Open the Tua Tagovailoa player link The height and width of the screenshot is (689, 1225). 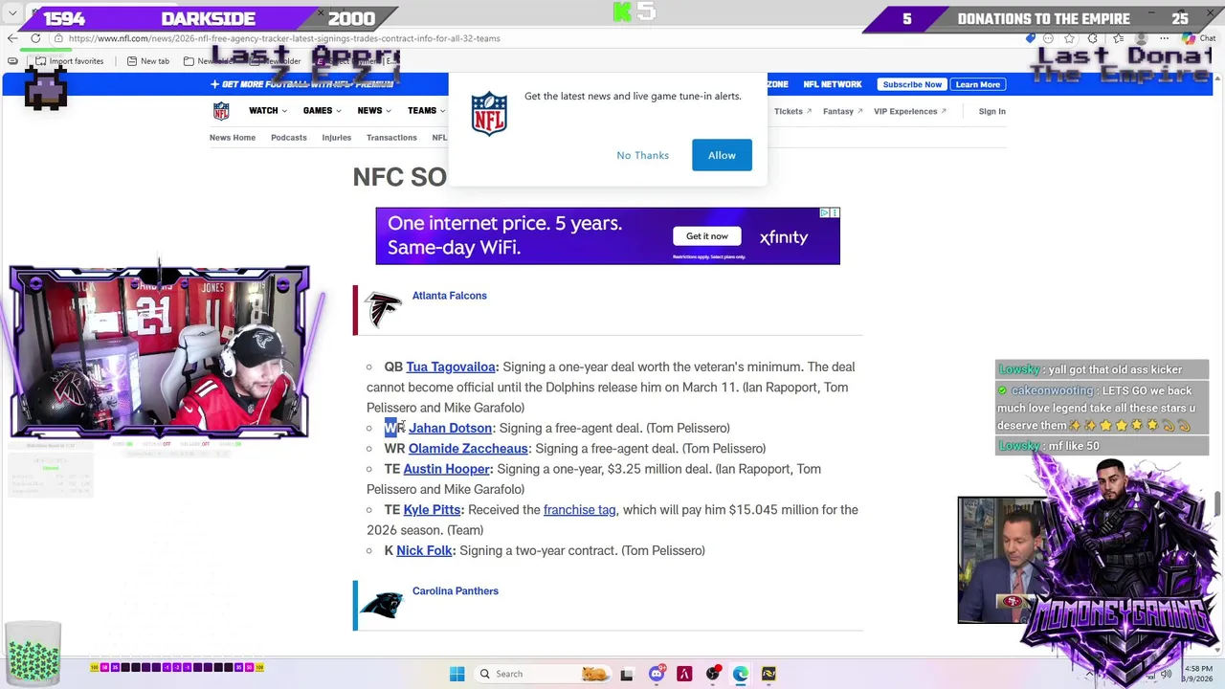450,367
